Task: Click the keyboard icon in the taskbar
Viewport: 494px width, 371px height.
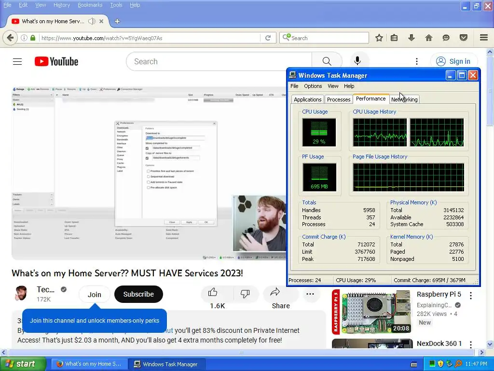Action: tap(414, 364)
